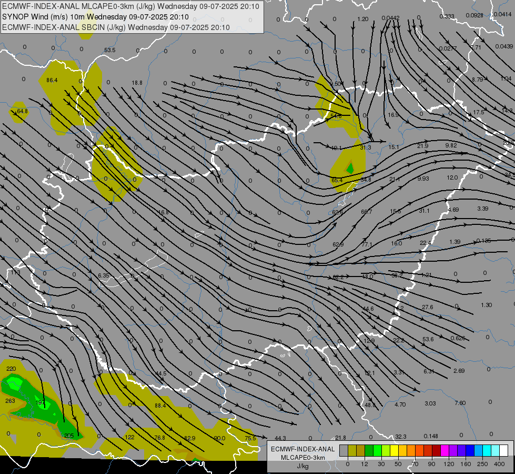The width and height of the screenshot is (515, 474).
Task: Click the 113 grid value
Action: coord(15,272)
